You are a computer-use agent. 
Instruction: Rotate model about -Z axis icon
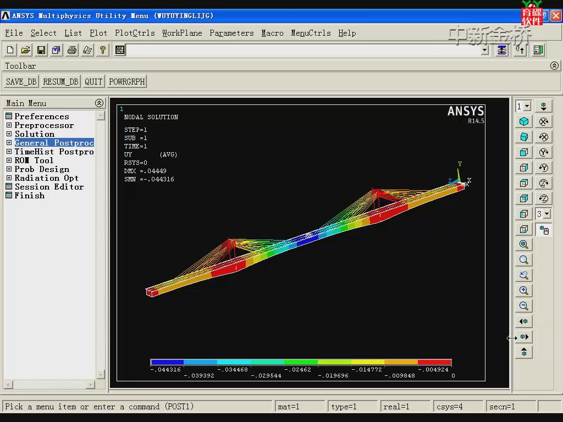coord(543,198)
